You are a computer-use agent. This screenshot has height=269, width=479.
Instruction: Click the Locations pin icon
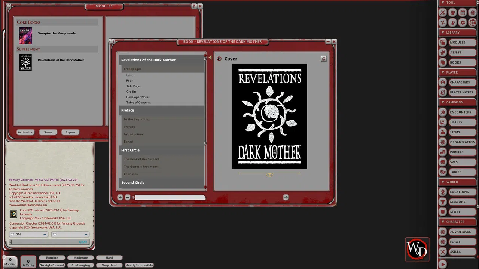(x=443, y=192)
